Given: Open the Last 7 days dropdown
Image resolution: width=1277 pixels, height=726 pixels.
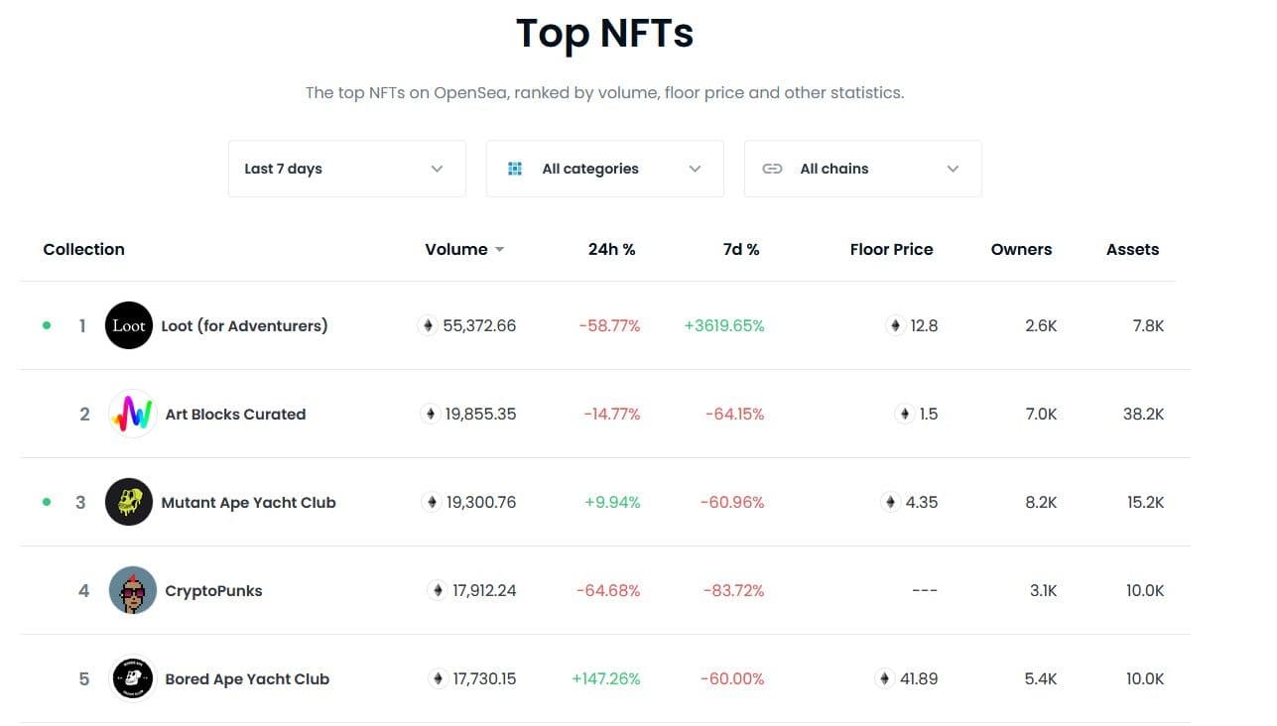Looking at the screenshot, I should (x=346, y=169).
